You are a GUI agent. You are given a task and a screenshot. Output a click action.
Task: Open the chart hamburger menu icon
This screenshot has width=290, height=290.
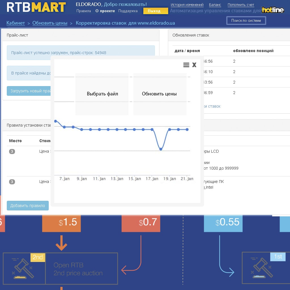[x=186, y=65]
